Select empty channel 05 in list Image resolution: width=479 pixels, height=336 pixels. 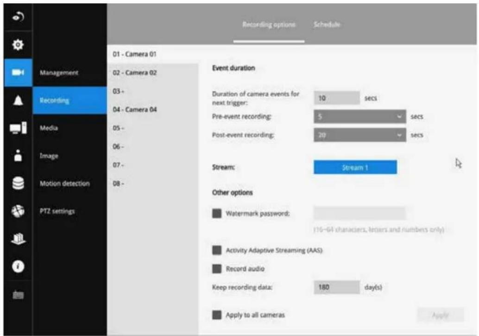tap(153, 128)
